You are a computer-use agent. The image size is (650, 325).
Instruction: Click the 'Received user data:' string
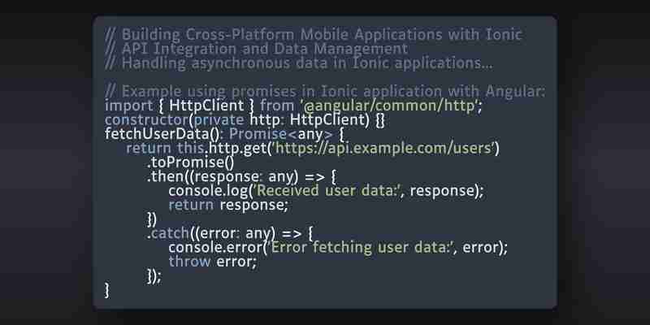tap(328, 191)
